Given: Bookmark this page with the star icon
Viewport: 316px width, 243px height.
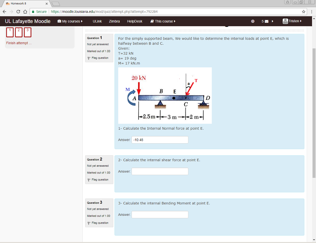Looking at the screenshot, I should click(304, 12).
